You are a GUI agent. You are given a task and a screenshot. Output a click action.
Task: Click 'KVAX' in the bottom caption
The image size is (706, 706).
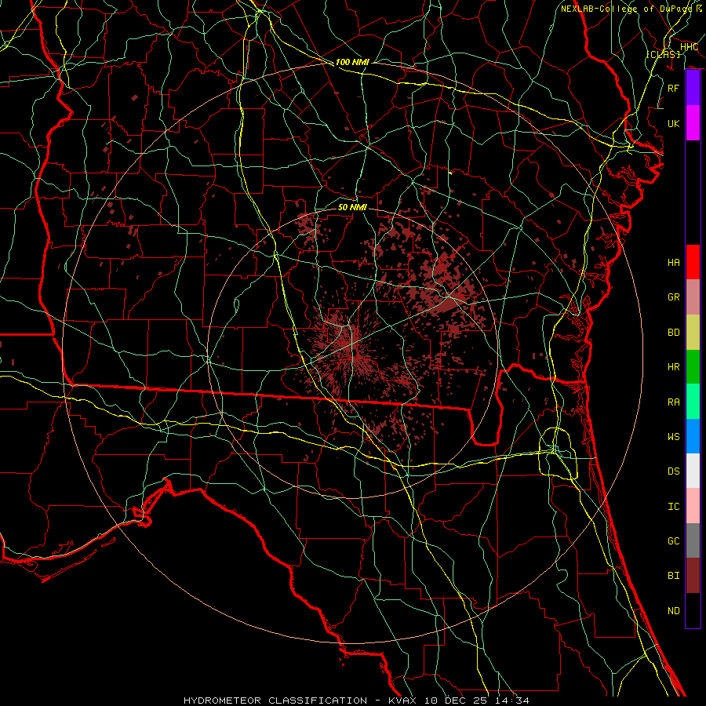pos(401,701)
